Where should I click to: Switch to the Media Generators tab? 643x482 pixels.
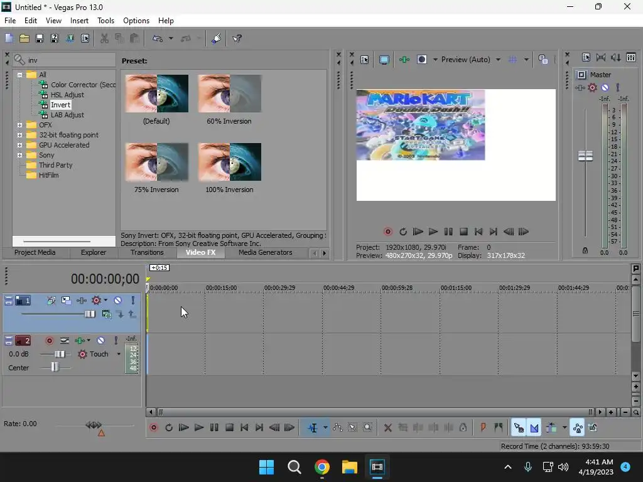266,252
